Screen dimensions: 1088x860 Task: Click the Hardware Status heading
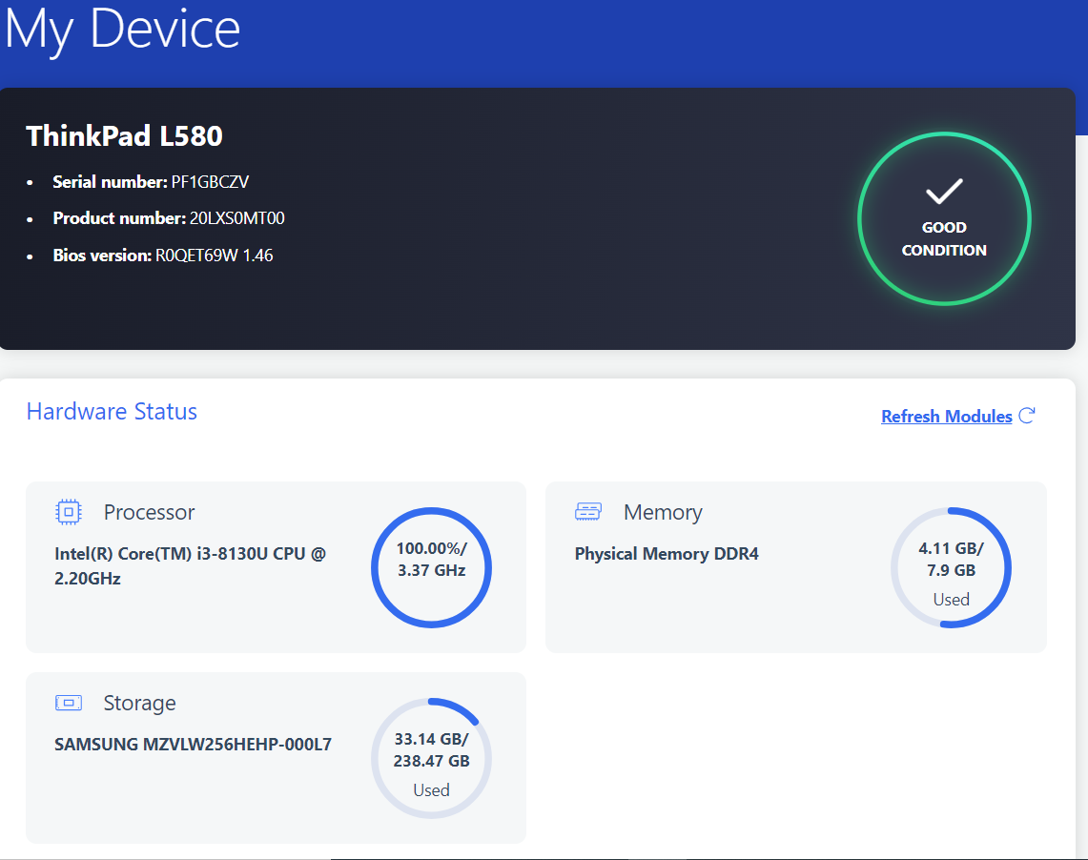point(112,412)
